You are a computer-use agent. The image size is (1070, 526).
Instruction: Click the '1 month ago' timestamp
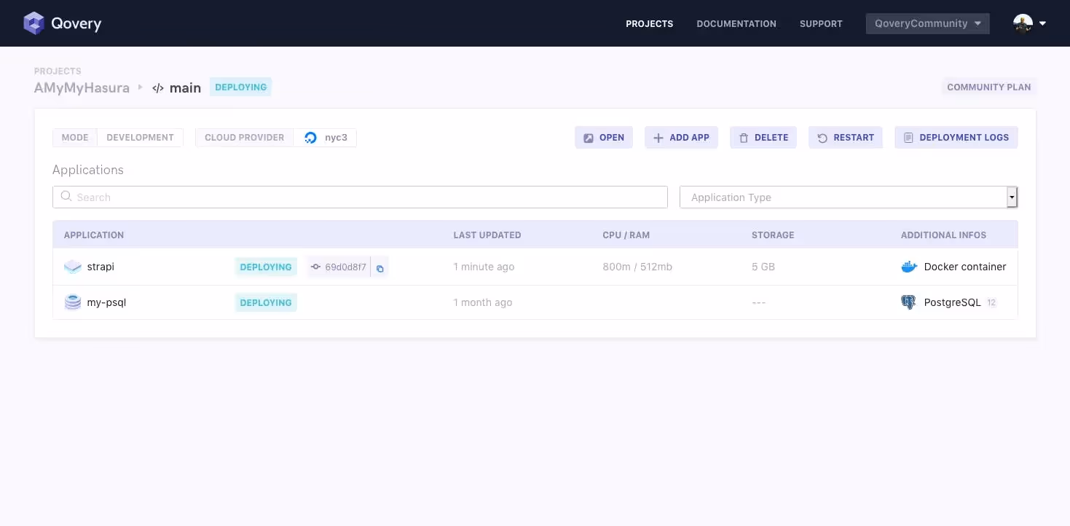pos(483,302)
